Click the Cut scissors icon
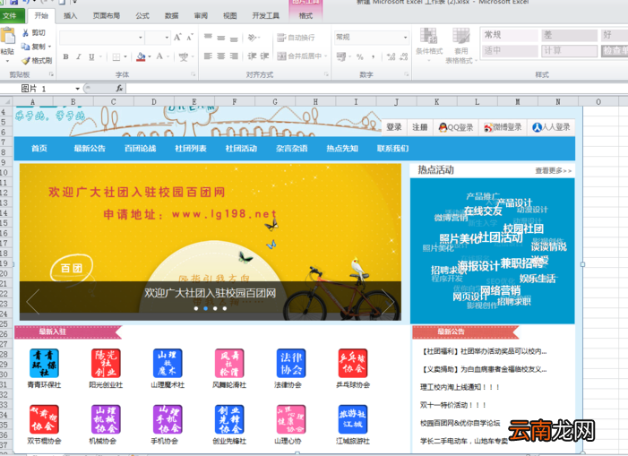 pyautogui.click(x=25, y=32)
